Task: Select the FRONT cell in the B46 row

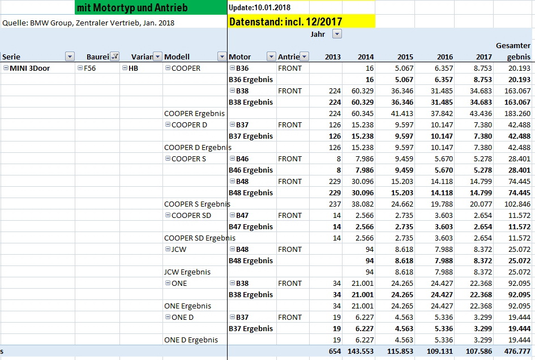Action: (x=290, y=158)
